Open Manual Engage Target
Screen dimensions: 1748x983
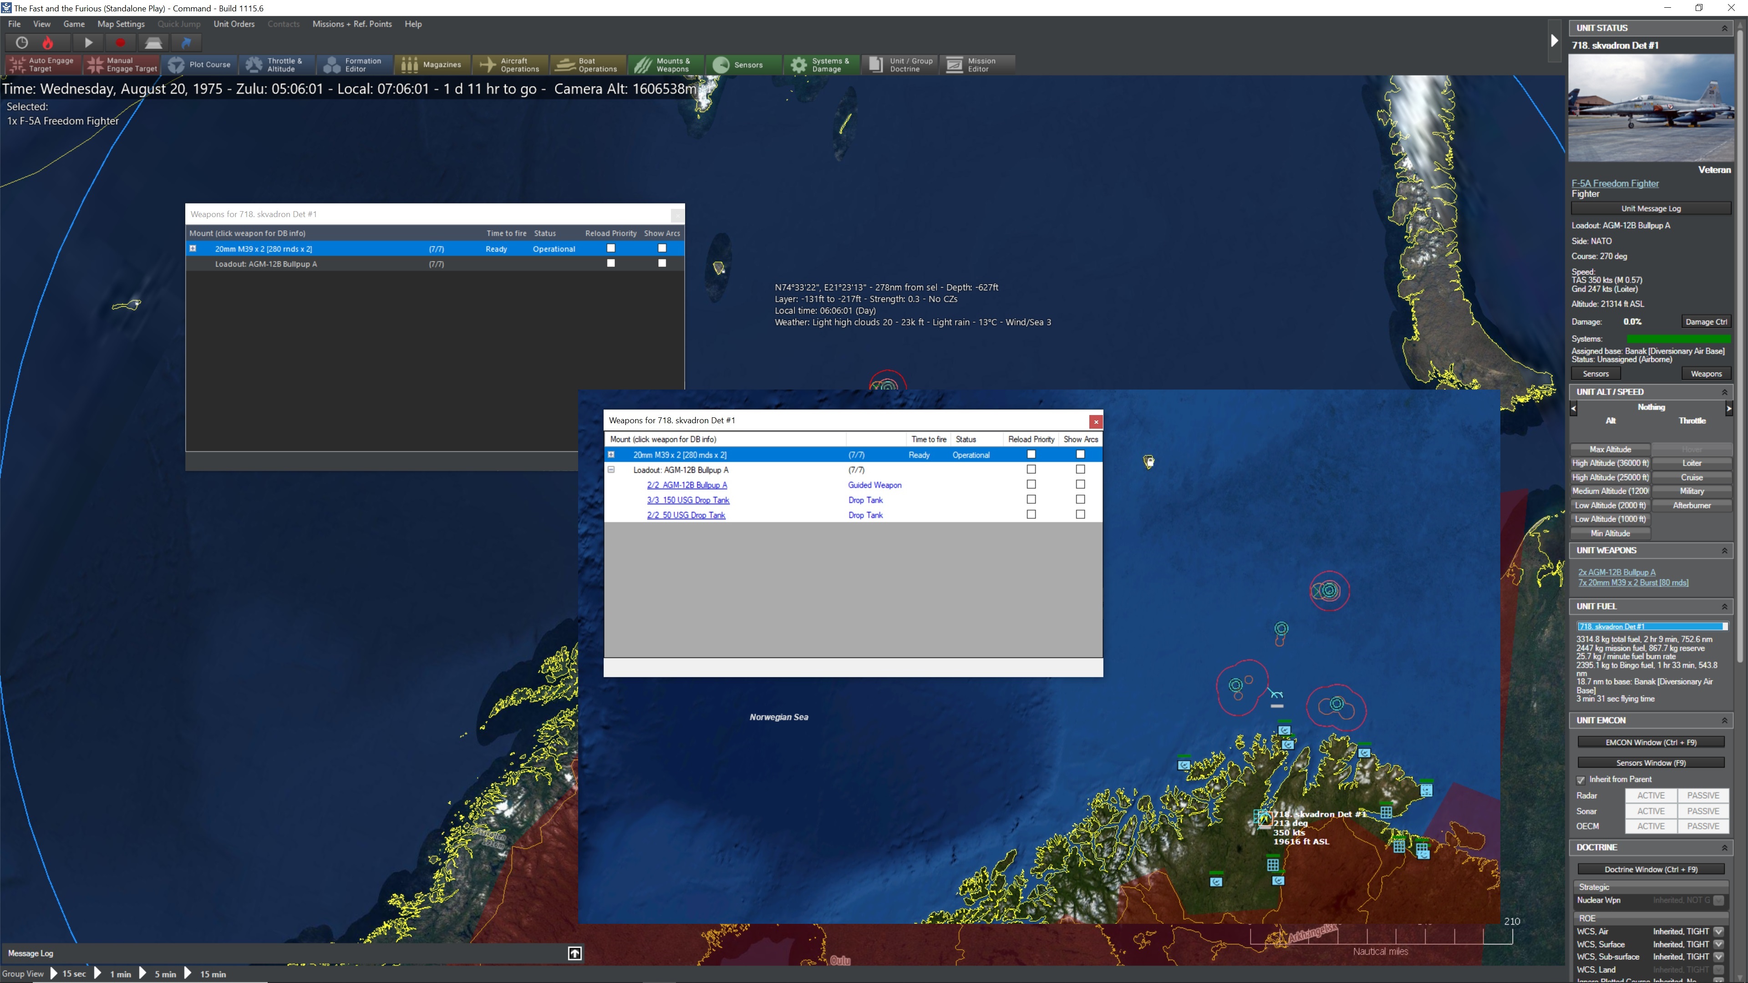coord(122,65)
